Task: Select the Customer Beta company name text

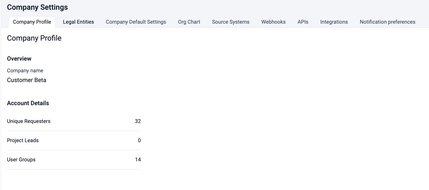Action: point(26,80)
